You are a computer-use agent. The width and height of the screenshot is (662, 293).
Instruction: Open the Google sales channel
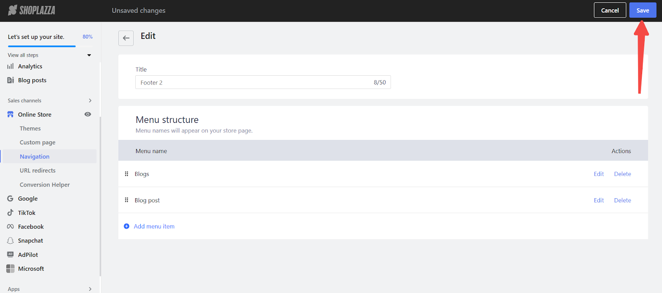28,199
